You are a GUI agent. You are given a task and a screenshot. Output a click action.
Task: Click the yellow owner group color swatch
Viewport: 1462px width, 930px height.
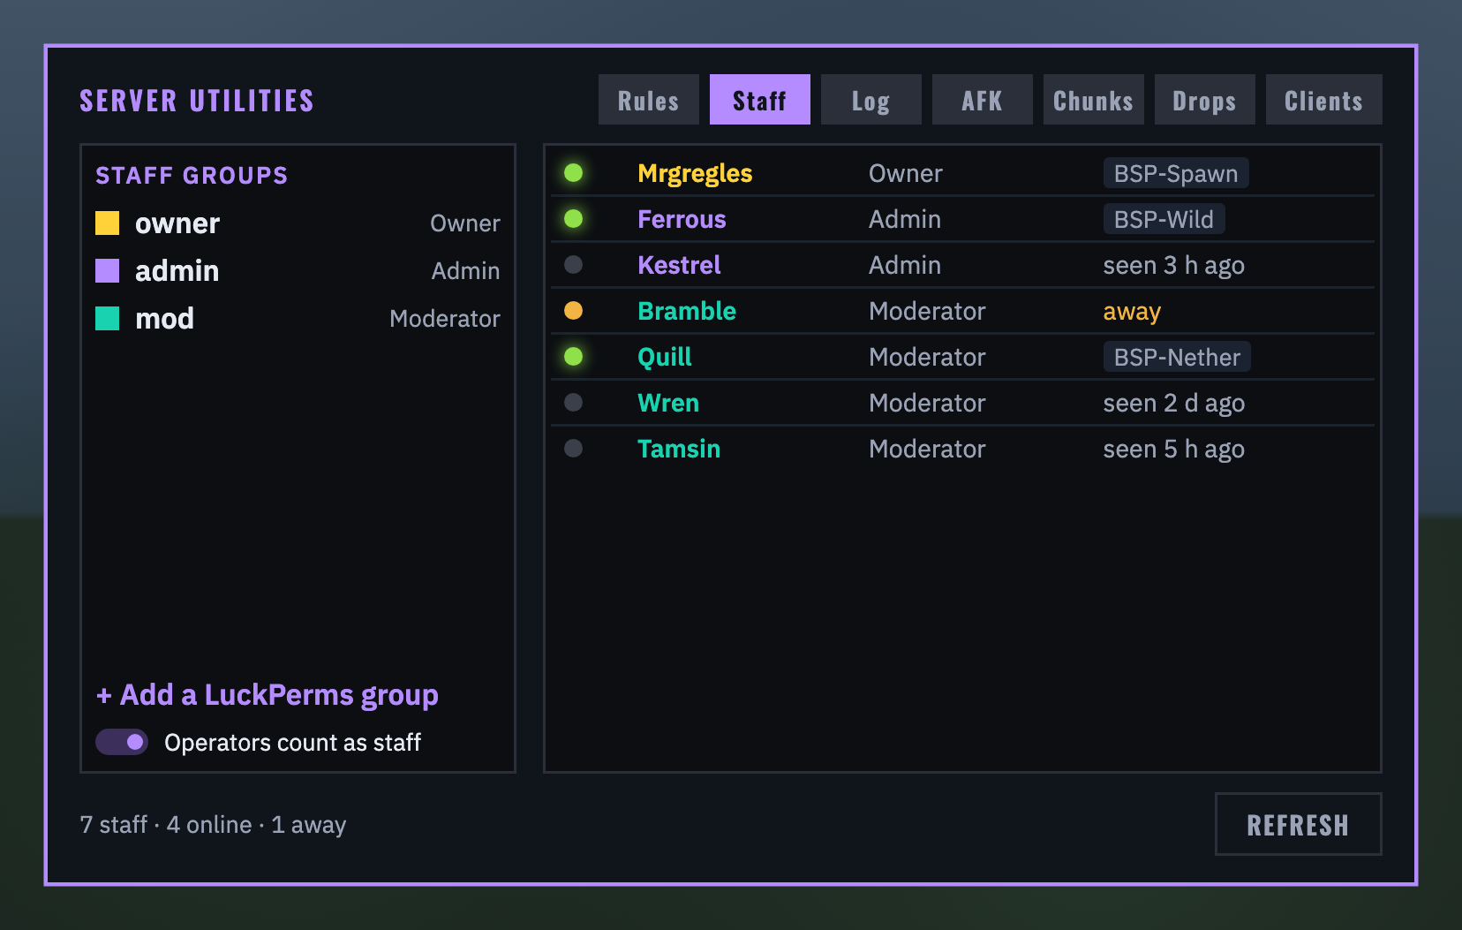point(107,223)
